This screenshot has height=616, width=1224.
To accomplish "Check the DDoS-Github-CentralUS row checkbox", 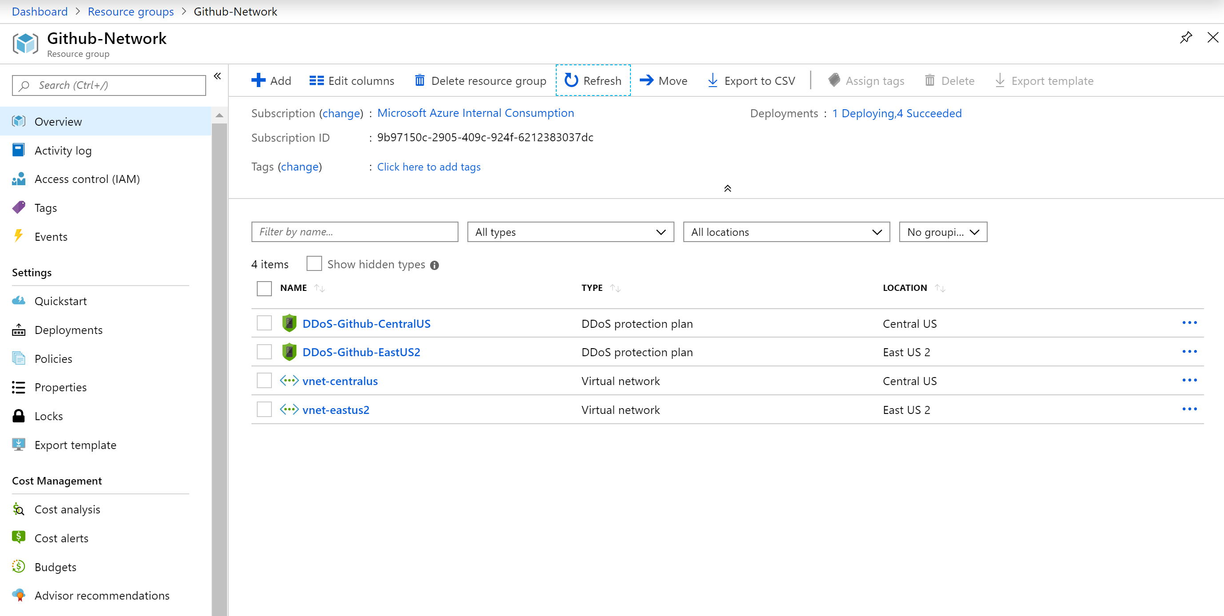I will (x=264, y=323).
